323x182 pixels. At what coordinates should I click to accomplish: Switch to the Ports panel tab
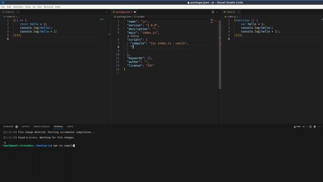pyautogui.click(x=70, y=127)
